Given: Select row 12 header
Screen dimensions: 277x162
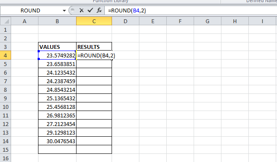Looking at the screenshot, I should 6,124.
